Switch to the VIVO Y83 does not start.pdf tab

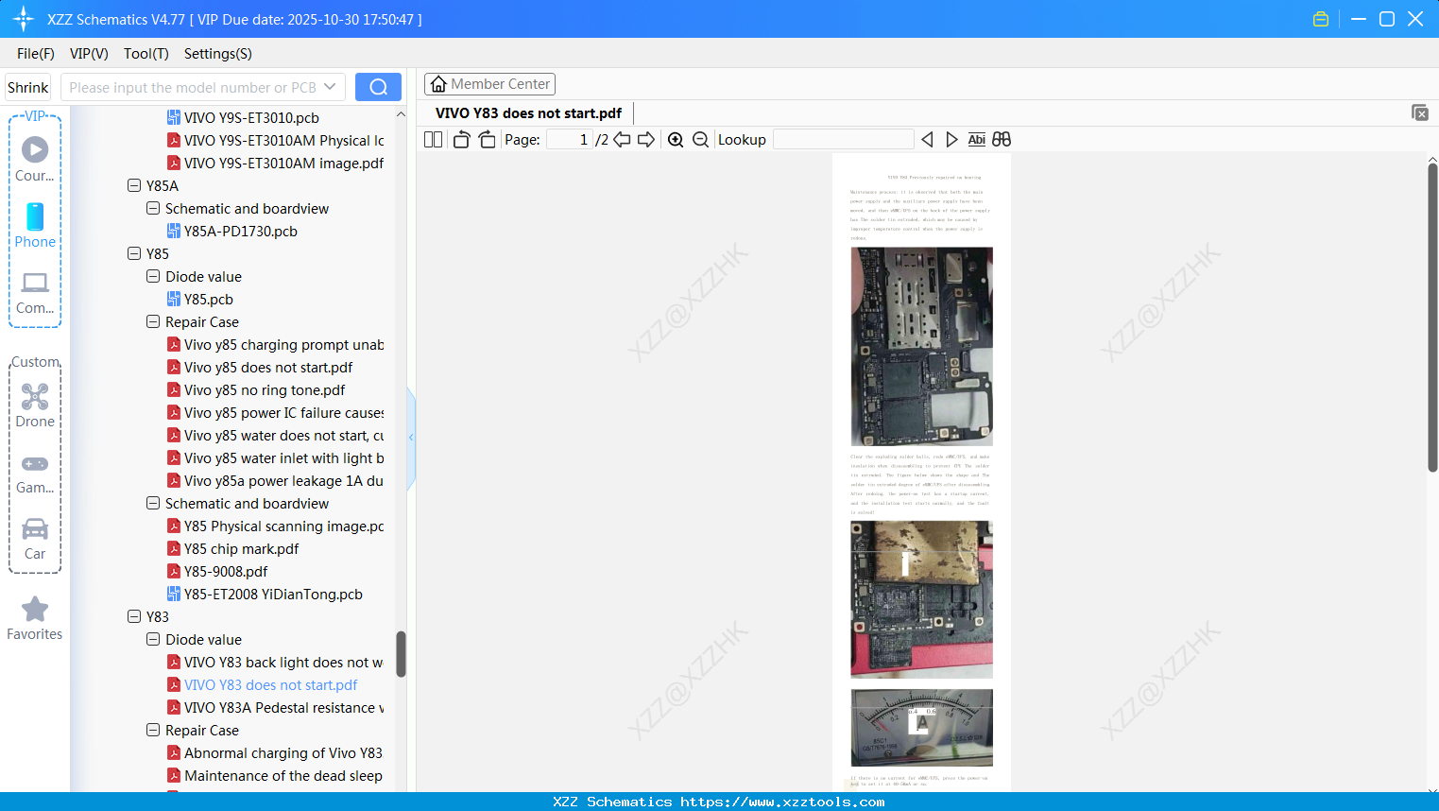pos(528,113)
